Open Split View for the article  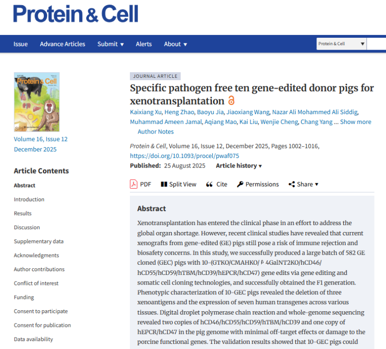(x=164, y=184)
